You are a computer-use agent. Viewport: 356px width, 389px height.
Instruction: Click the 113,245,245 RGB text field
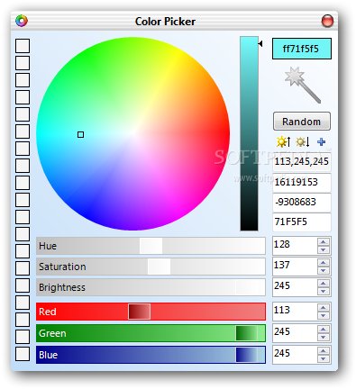click(x=302, y=161)
